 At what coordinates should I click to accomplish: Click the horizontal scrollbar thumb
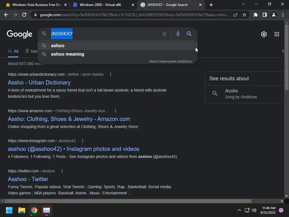[x=128, y=201]
